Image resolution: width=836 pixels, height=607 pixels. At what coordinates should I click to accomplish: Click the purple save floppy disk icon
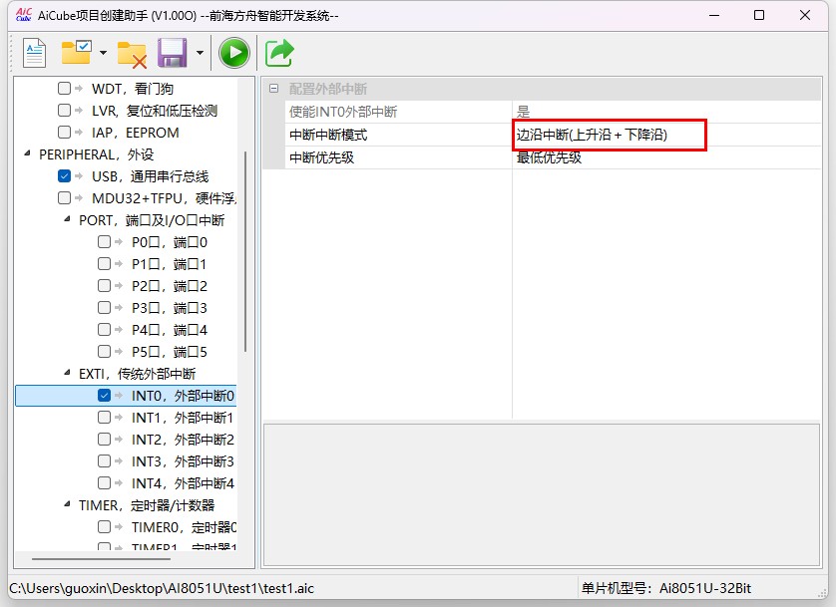tap(173, 53)
